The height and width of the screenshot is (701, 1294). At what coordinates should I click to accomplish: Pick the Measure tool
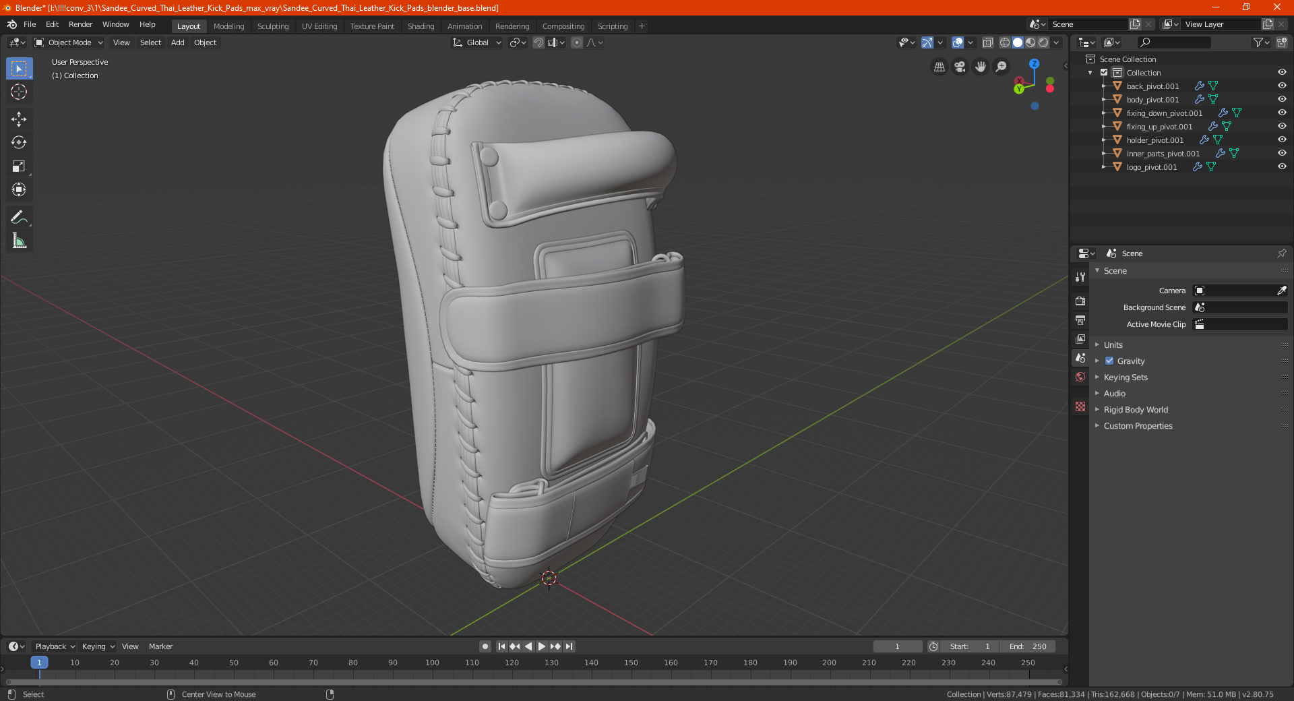pyautogui.click(x=19, y=241)
